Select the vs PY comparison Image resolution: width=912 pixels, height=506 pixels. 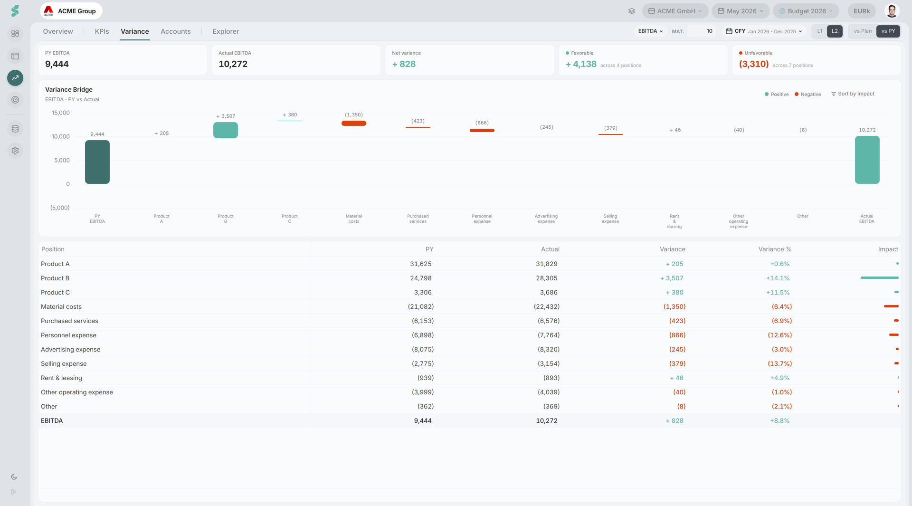[x=888, y=31]
